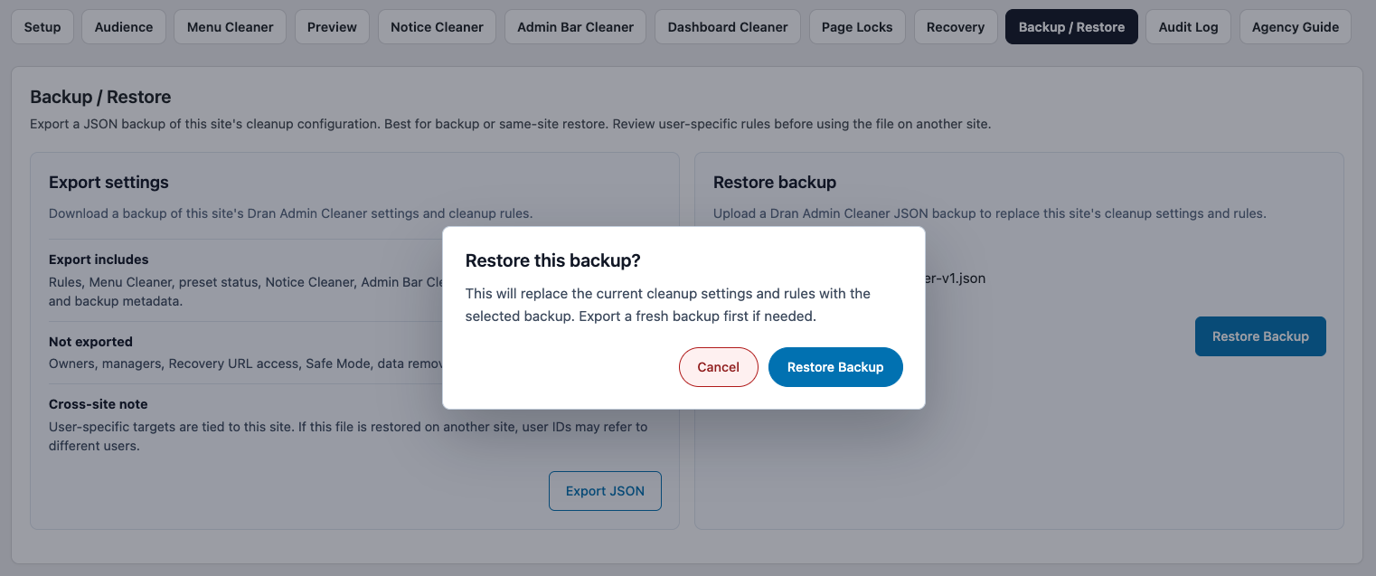1376x576 pixels.
Task: Click the 'Export includes' label
Action: point(99,260)
